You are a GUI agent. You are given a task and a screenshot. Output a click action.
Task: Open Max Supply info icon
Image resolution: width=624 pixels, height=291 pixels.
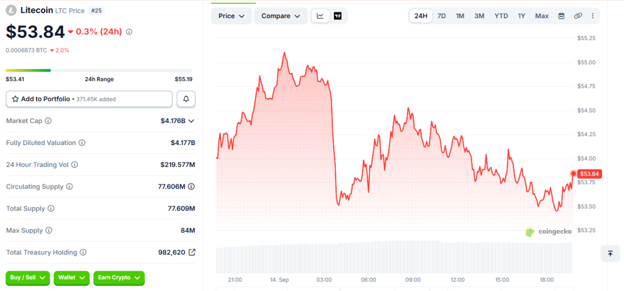click(x=48, y=230)
